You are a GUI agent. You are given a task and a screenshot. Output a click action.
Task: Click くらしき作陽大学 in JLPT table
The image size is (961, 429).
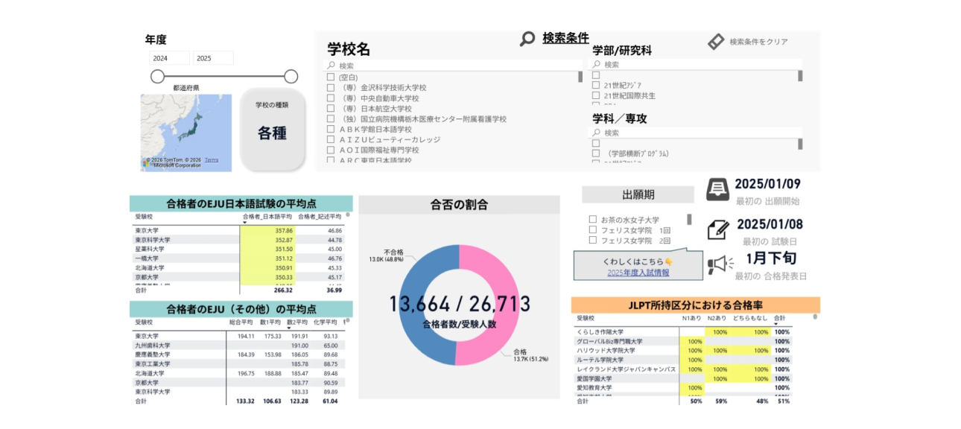(601, 331)
